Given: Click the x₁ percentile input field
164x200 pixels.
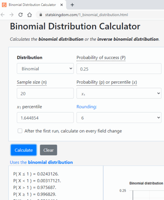Looking at the screenshot, I should 45,118.
